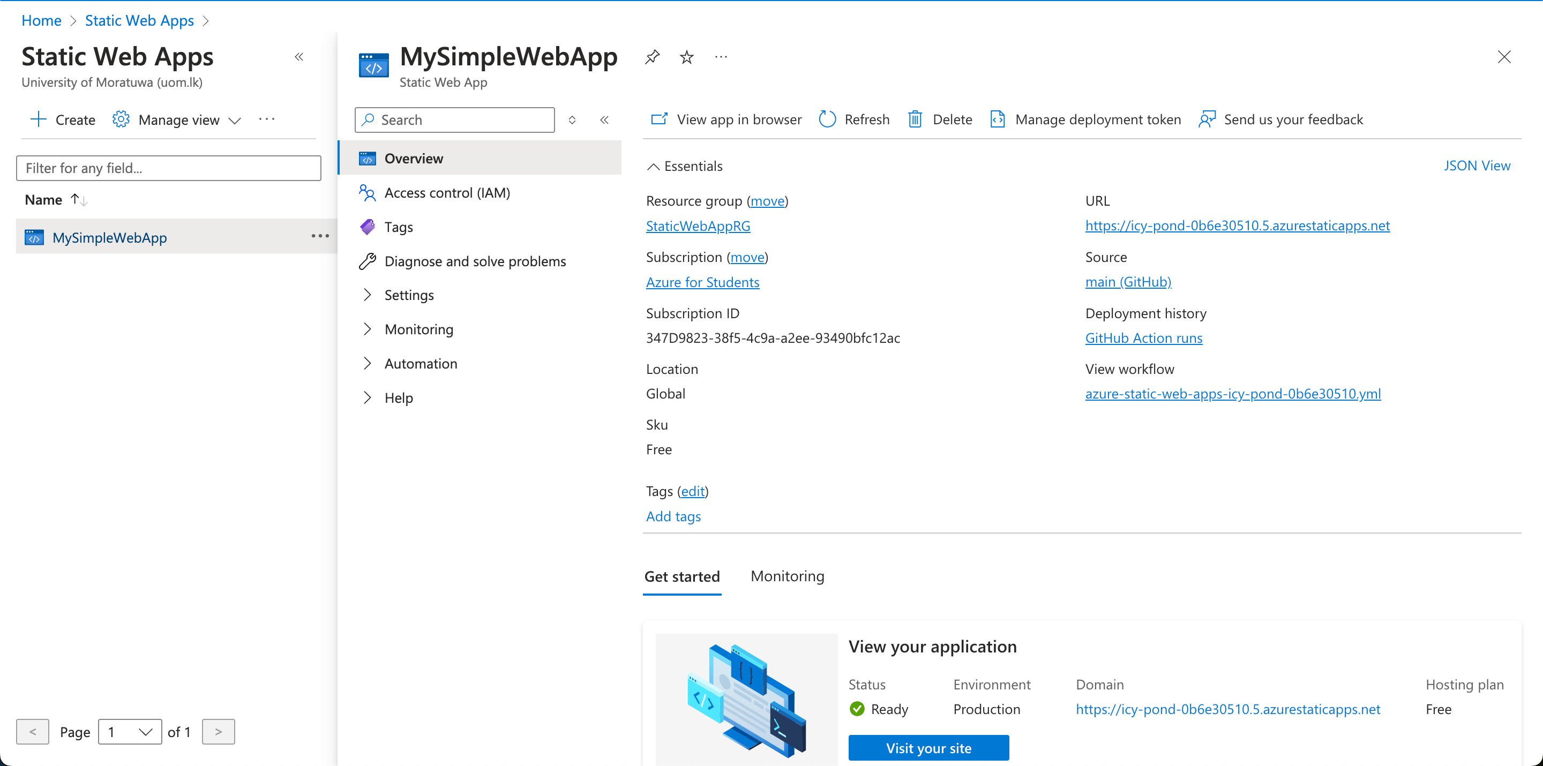Viewport: 1543px width, 766px height.
Task: Collapse the Essentials section
Action: [653, 165]
